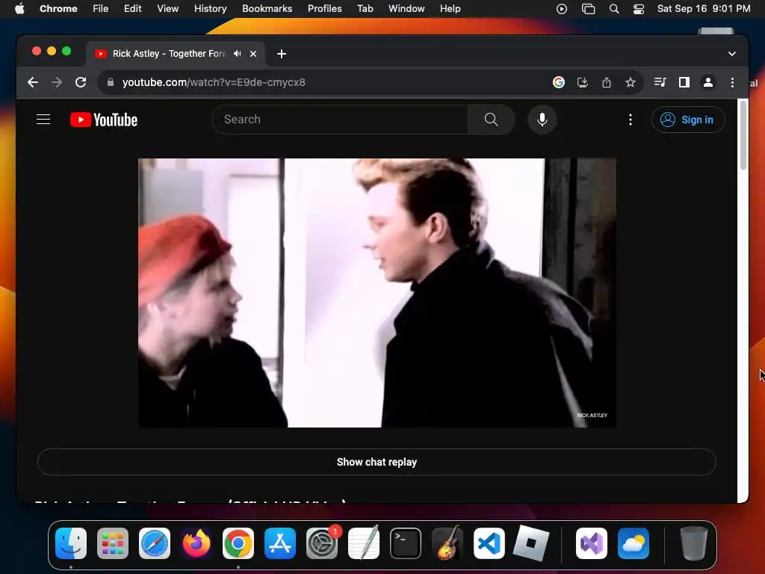Open the Edit menu
This screenshot has width=765, height=574.
click(133, 9)
